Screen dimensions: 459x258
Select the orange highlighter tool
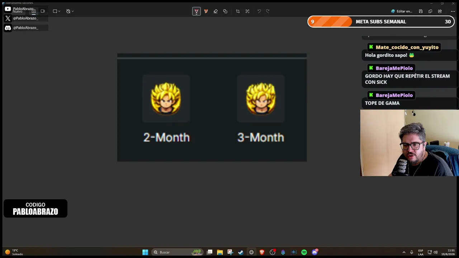point(206,11)
